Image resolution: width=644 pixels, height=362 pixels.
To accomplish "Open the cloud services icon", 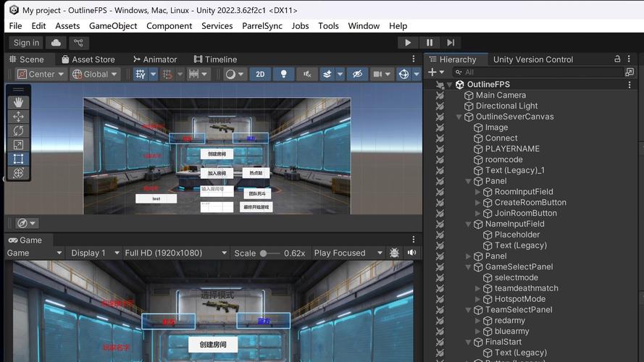I will point(56,43).
